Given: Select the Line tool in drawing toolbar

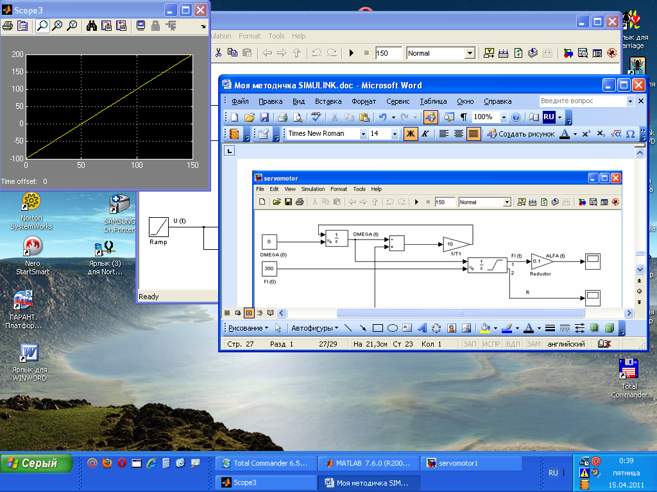Looking at the screenshot, I should 348,328.
